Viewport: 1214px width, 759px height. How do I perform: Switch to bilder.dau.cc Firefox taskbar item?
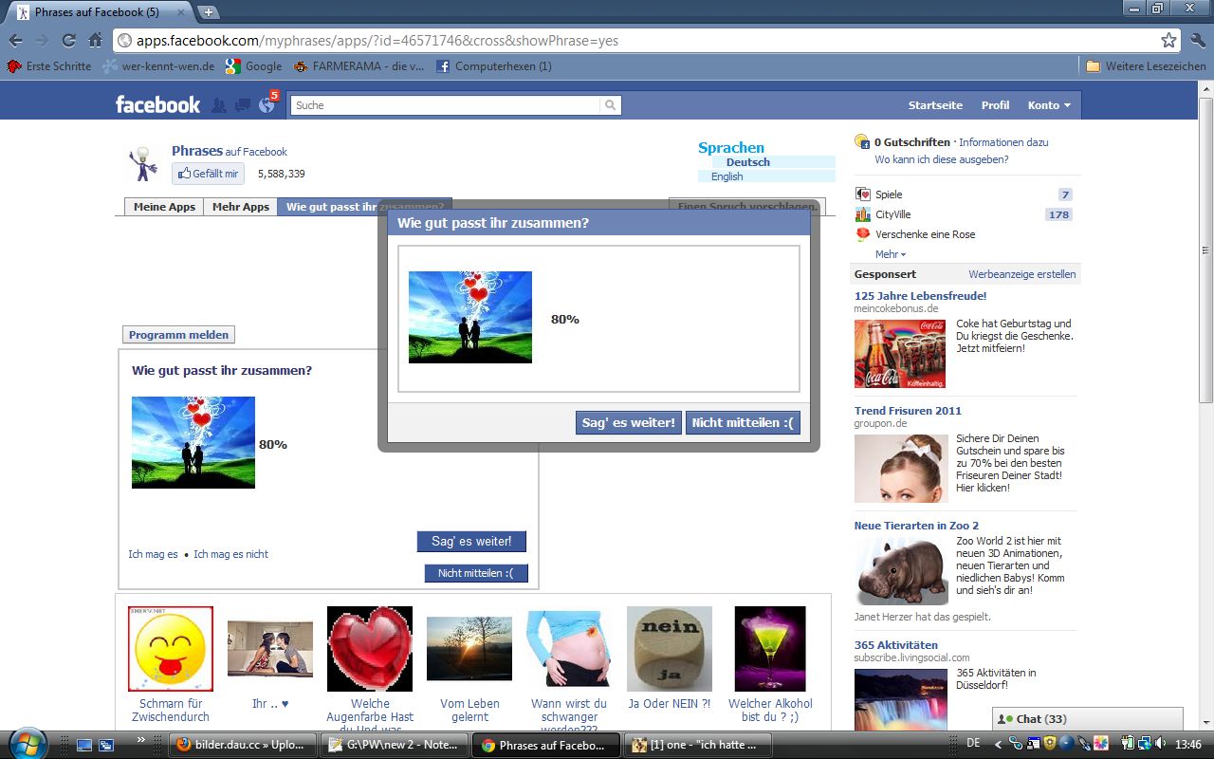[243, 745]
